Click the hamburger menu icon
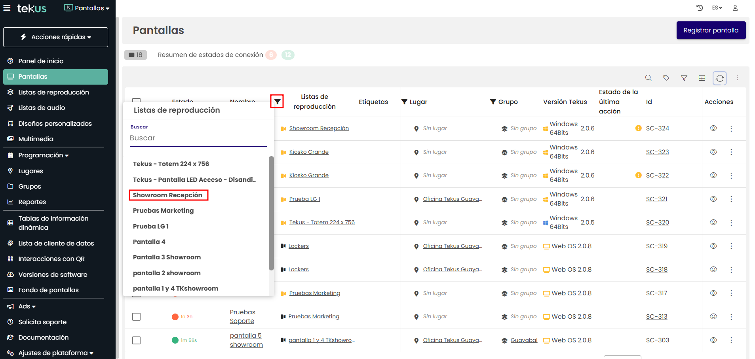Image resolution: width=755 pixels, height=359 pixels. (x=7, y=8)
